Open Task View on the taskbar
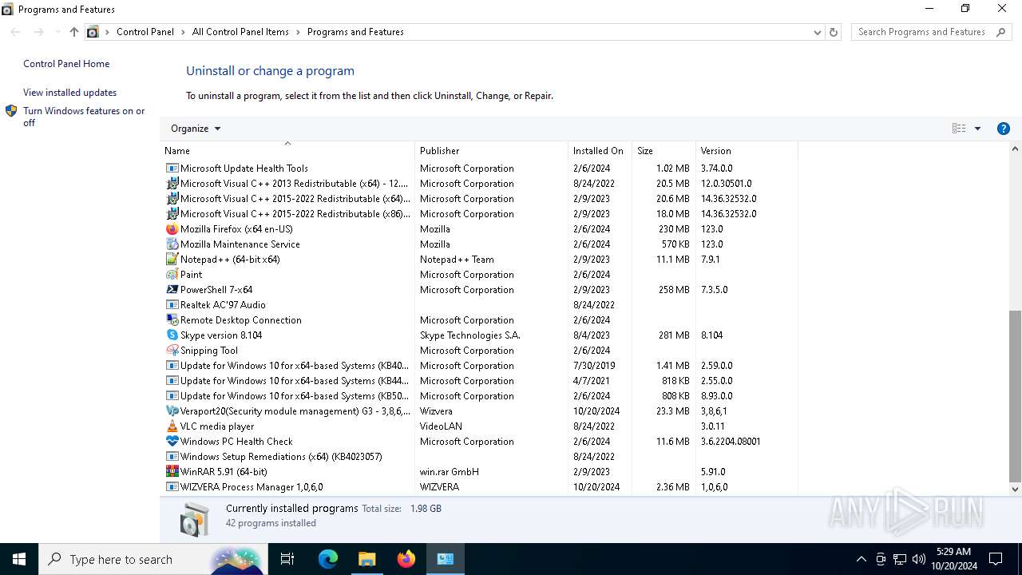This screenshot has height=575, width=1022. (287, 559)
